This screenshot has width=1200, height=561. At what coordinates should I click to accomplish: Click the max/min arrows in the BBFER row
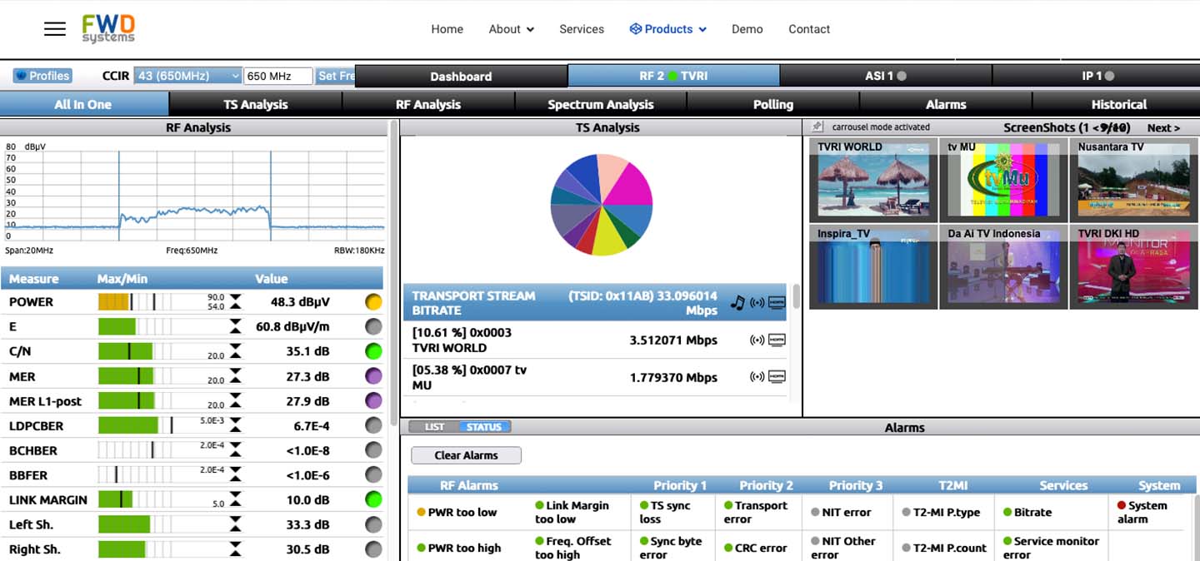click(236, 475)
